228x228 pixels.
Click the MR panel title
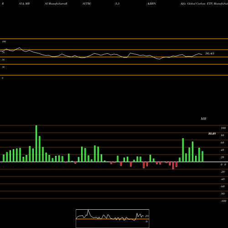point(203,119)
